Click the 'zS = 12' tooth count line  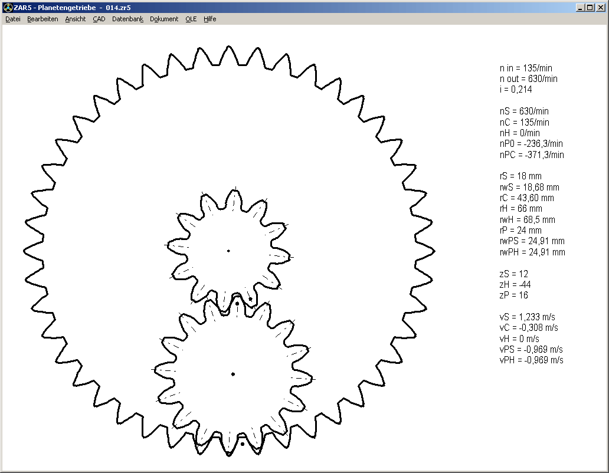514,274
